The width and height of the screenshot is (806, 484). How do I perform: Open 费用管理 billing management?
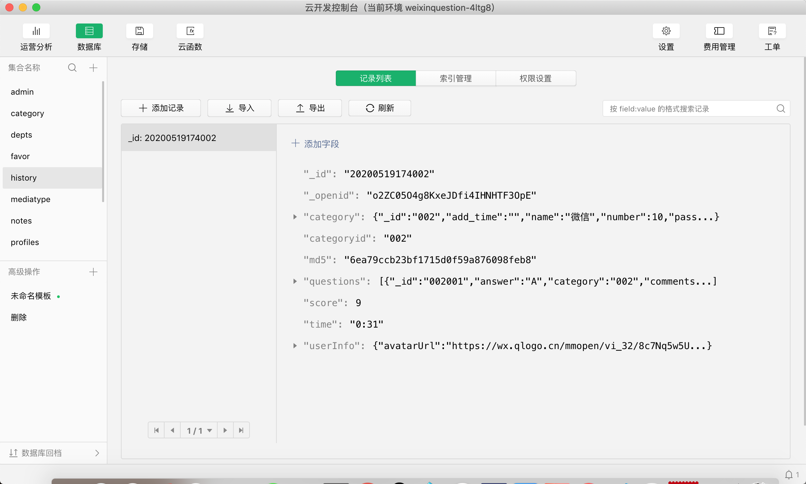pyautogui.click(x=719, y=31)
